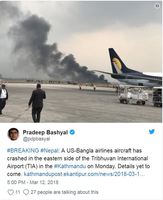Click the reply speech bubble icon
163x200 pixels.
point(26,192)
